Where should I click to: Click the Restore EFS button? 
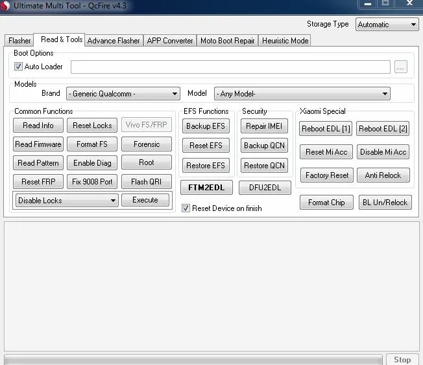pos(206,165)
